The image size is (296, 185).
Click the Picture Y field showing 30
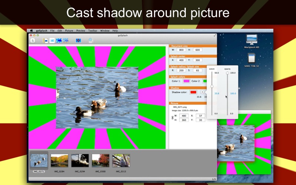tap(201, 120)
